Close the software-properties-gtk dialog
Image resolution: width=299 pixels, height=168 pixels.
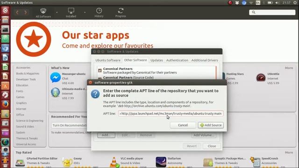click(x=91, y=83)
